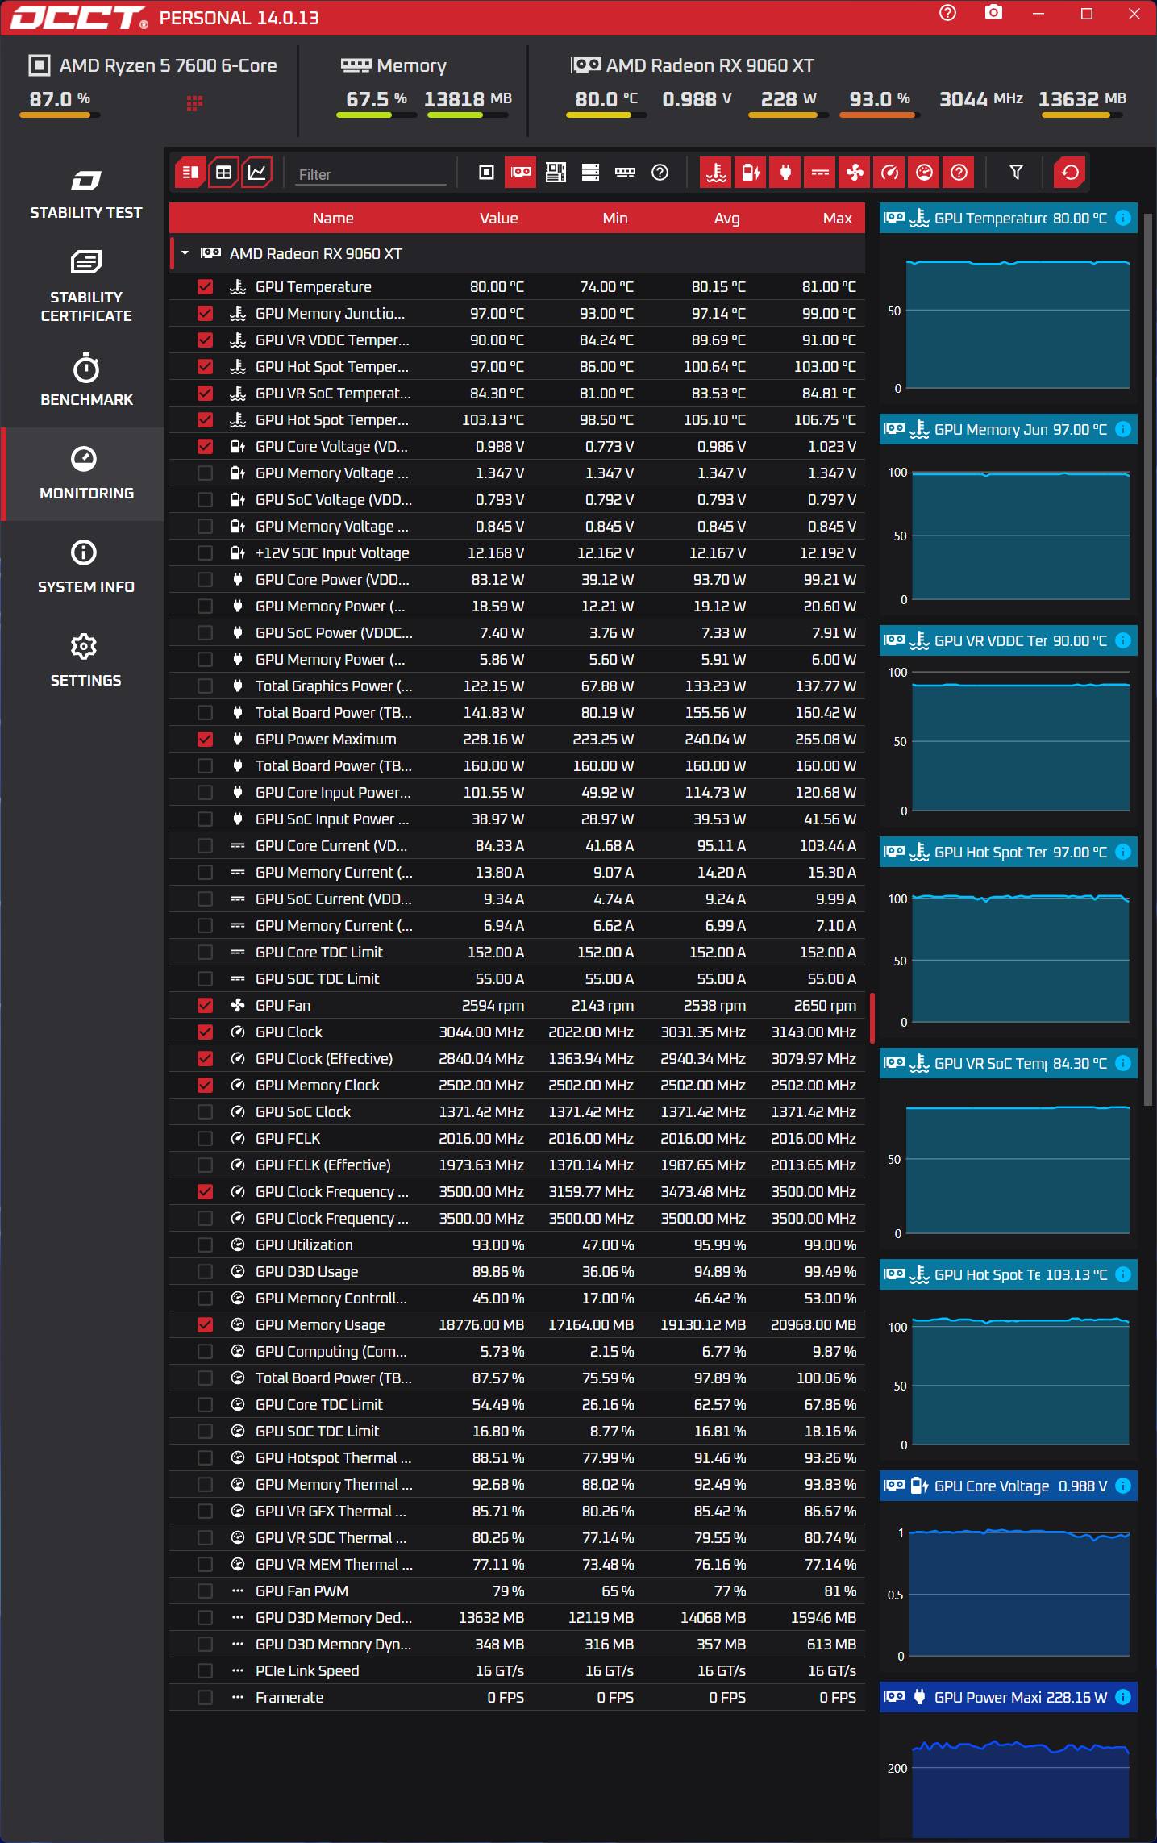Uncheck the GPU Fan checkbox

(206, 1006)
